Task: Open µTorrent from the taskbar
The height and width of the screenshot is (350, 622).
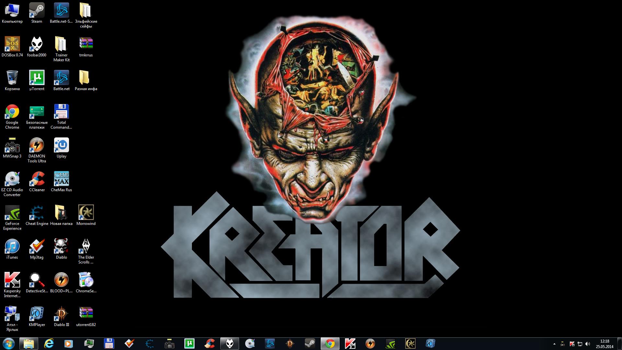Action: point(190,344)
